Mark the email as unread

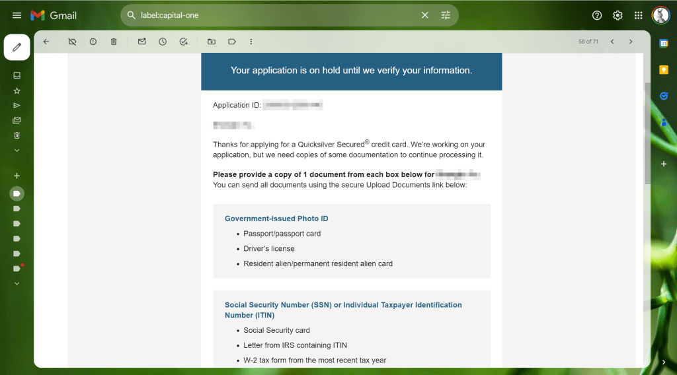tap(141, 42)
